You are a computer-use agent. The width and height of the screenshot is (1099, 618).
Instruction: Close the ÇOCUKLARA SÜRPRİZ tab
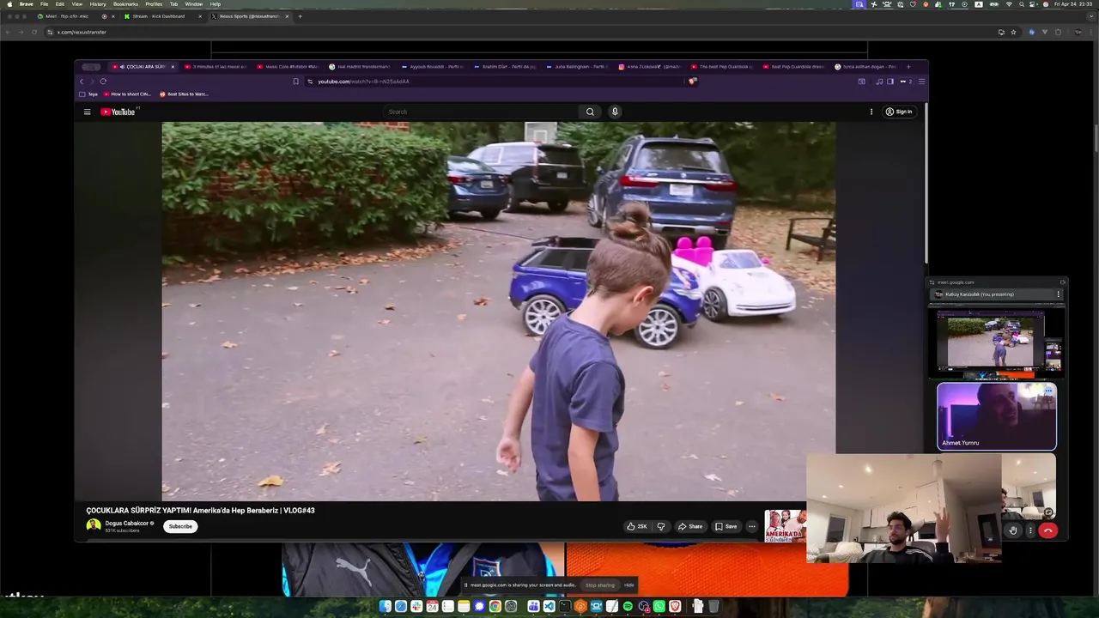click(173, 66)
